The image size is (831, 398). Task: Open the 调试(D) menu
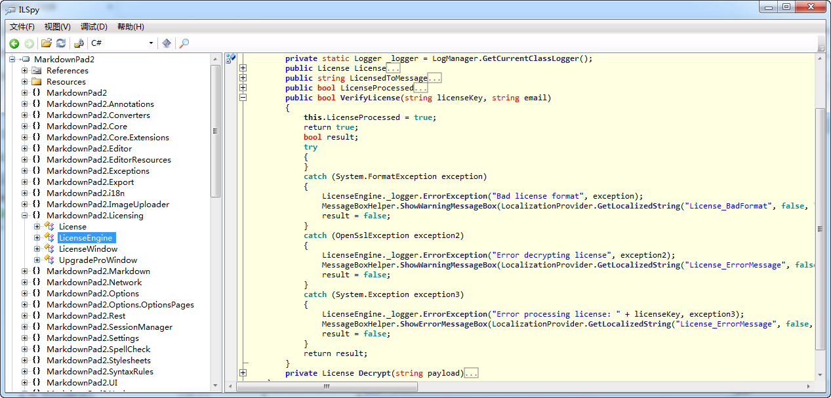[94, 27]
